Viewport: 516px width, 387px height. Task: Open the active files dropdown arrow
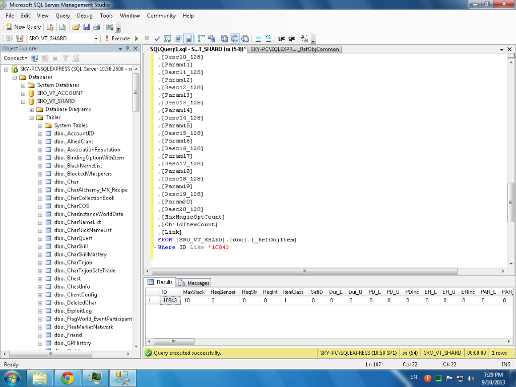tap(501, 49)
